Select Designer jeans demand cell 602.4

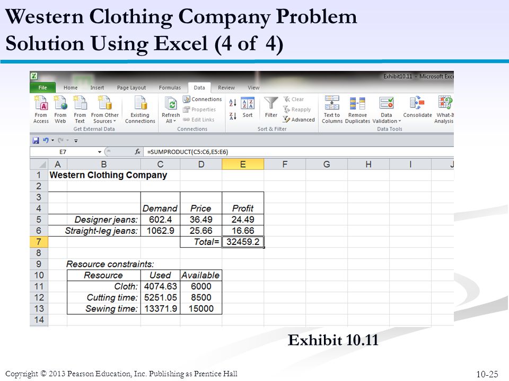tap(160, 220)
